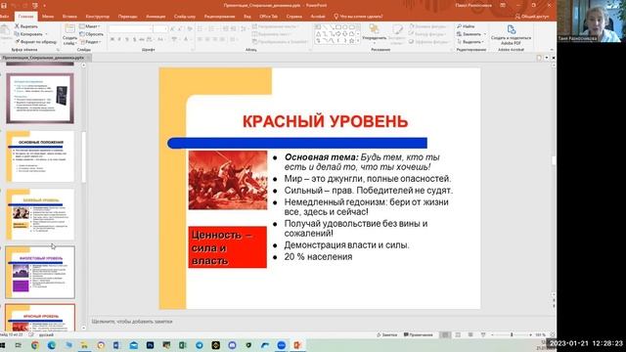Select the first slide thumbnail with book image
The image size is (626, 352).
click(x=40, y=98)
